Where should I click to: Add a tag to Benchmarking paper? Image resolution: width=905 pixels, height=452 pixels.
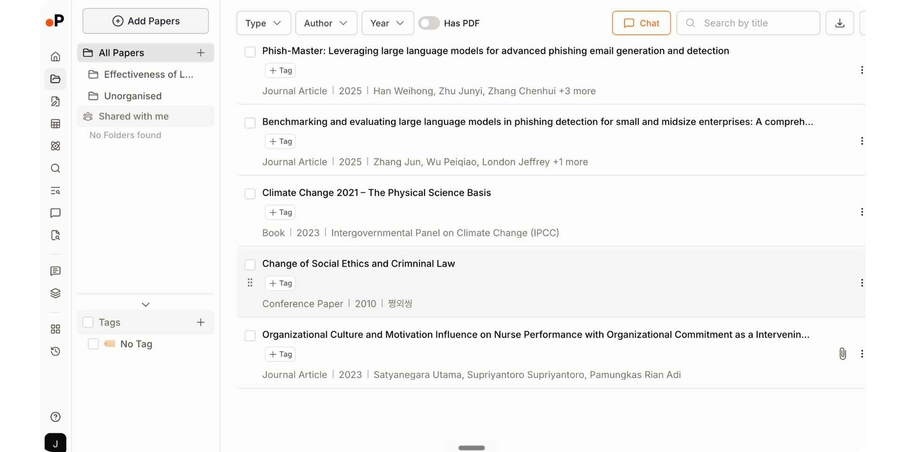pos(280,141)
